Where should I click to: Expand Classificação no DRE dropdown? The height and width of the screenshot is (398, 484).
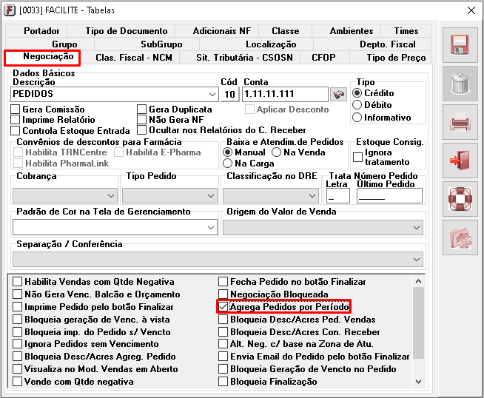(x=312, y=195)
